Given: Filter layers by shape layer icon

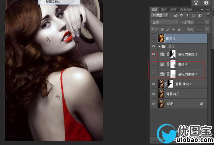Looking at the screenshot, I should [194, 15].
